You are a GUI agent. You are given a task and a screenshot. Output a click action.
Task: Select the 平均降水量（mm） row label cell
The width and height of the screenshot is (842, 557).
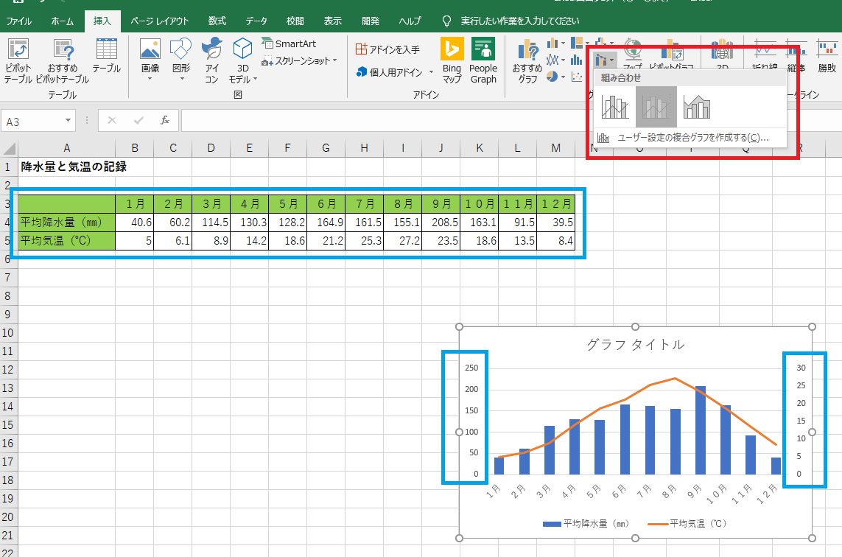66,222
